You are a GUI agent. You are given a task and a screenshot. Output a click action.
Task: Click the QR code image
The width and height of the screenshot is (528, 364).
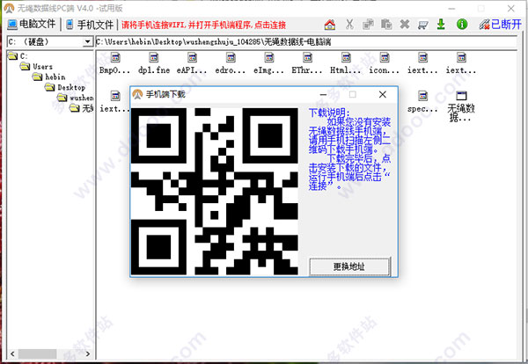coord(215,191)
